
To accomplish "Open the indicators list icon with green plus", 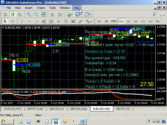I will [x=68, y=14].
